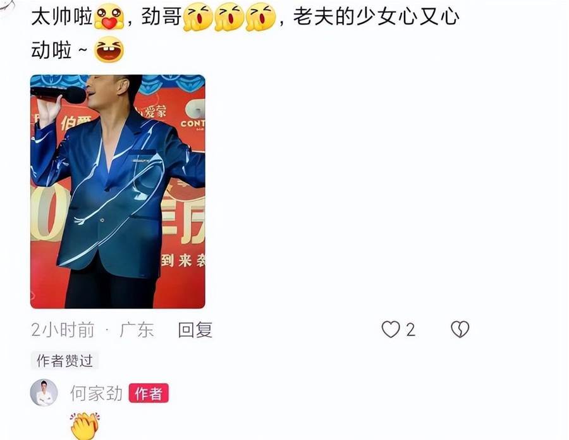Select the comment text 老夫的少女心又心

coord(376,16)
